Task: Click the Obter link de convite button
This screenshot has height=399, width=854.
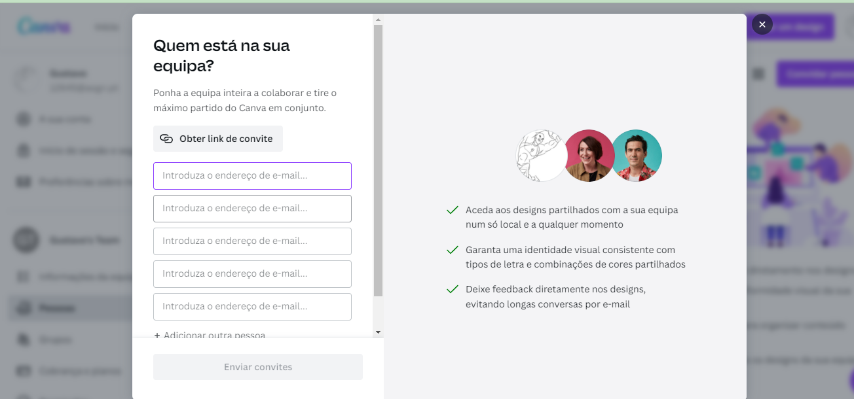Action: [x=218, y=139]
